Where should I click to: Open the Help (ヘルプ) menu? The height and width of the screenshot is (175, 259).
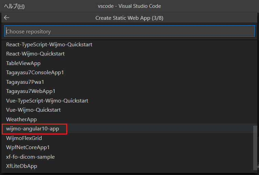click(x=14, y=6)
